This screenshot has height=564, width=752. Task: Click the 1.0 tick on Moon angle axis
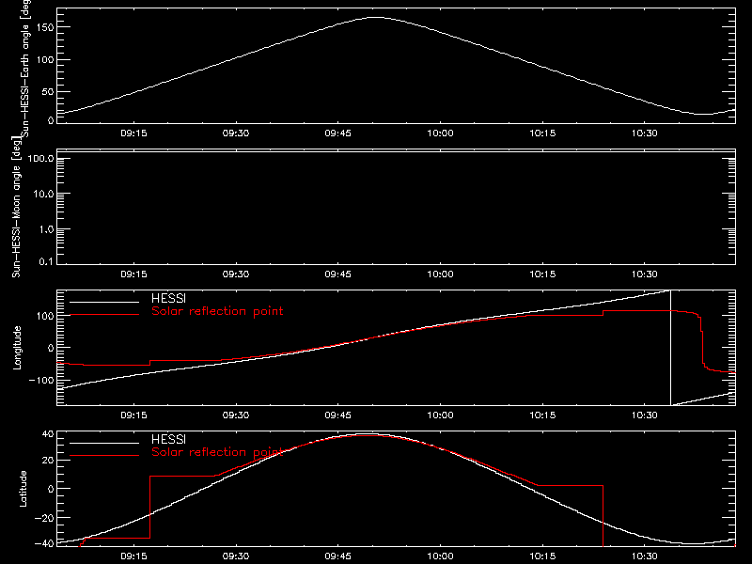pos(46,229)
